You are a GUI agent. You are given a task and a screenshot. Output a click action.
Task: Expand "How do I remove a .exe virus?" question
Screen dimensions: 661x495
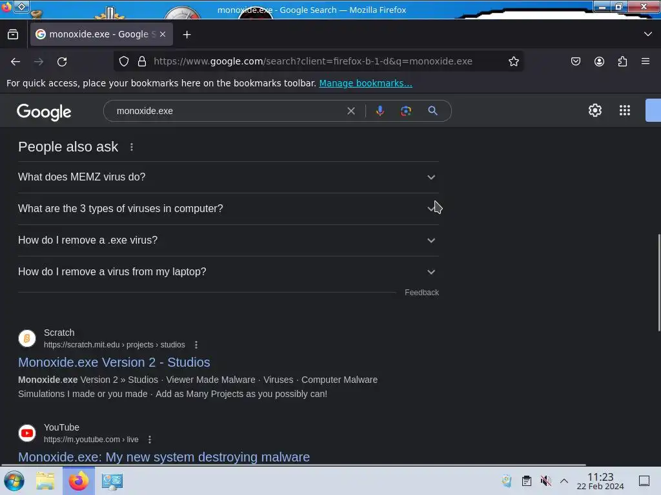coord(228,240)
